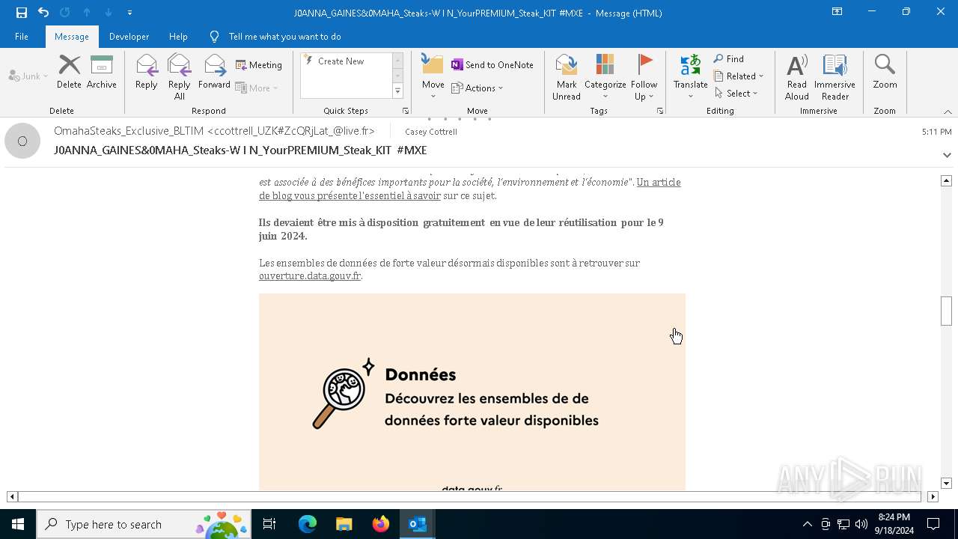Click the Données banner image
Viewport: 958px width, 539px height.
pyautogui.click(x=472, y=392)
